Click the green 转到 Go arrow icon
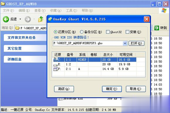The width and height of the screenshot is (170, 113). point(157,28)
